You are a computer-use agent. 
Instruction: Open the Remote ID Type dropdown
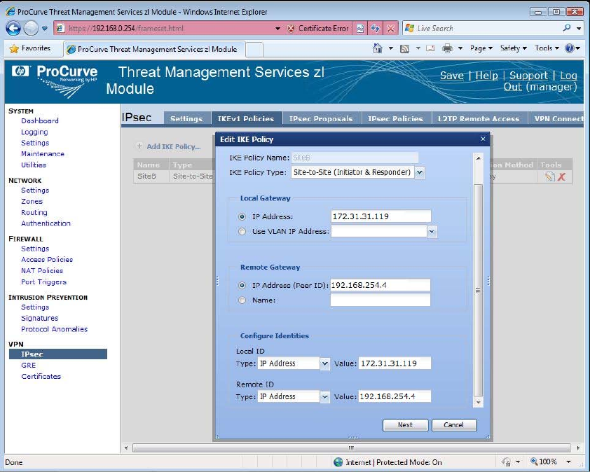point(324,396)
